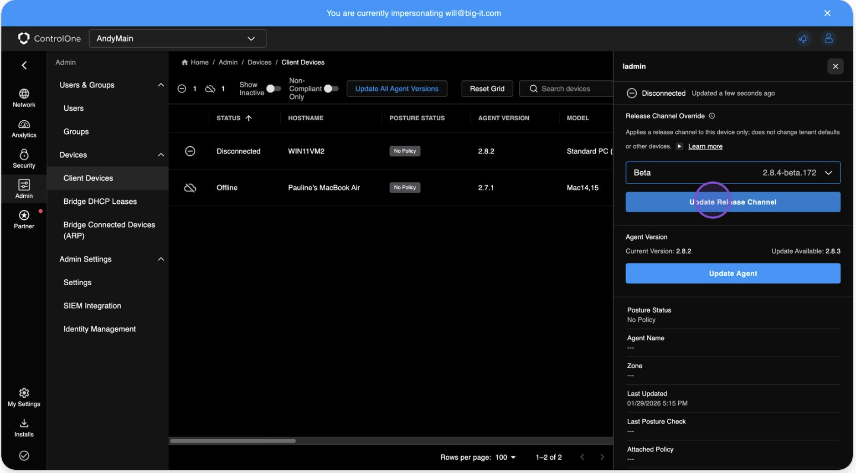856x473 pixels.
Task: Open the AndyMain tenant dropdown
Action: 177,39
